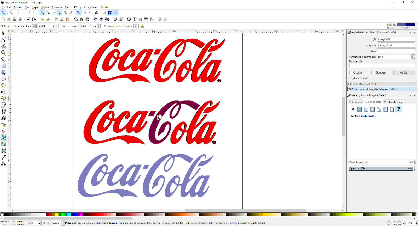The image size is (418, 226).
Task: Open the XML editor icon
Action: (x=146, y=20)
